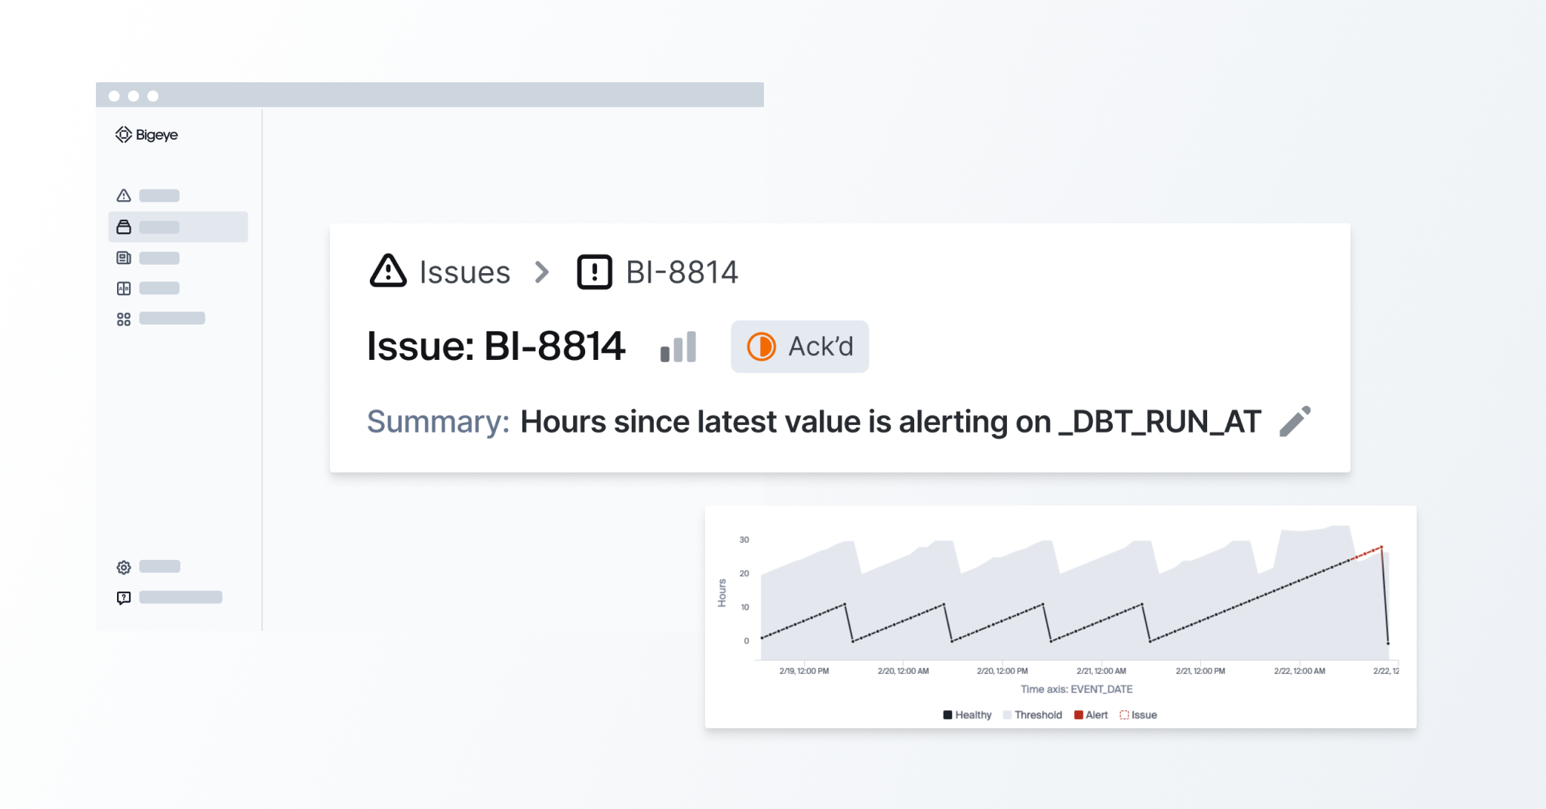This screenshot has height=809, width=1546.
Task: Open Settings via the gear icon
Action: [x=124, y=566]
